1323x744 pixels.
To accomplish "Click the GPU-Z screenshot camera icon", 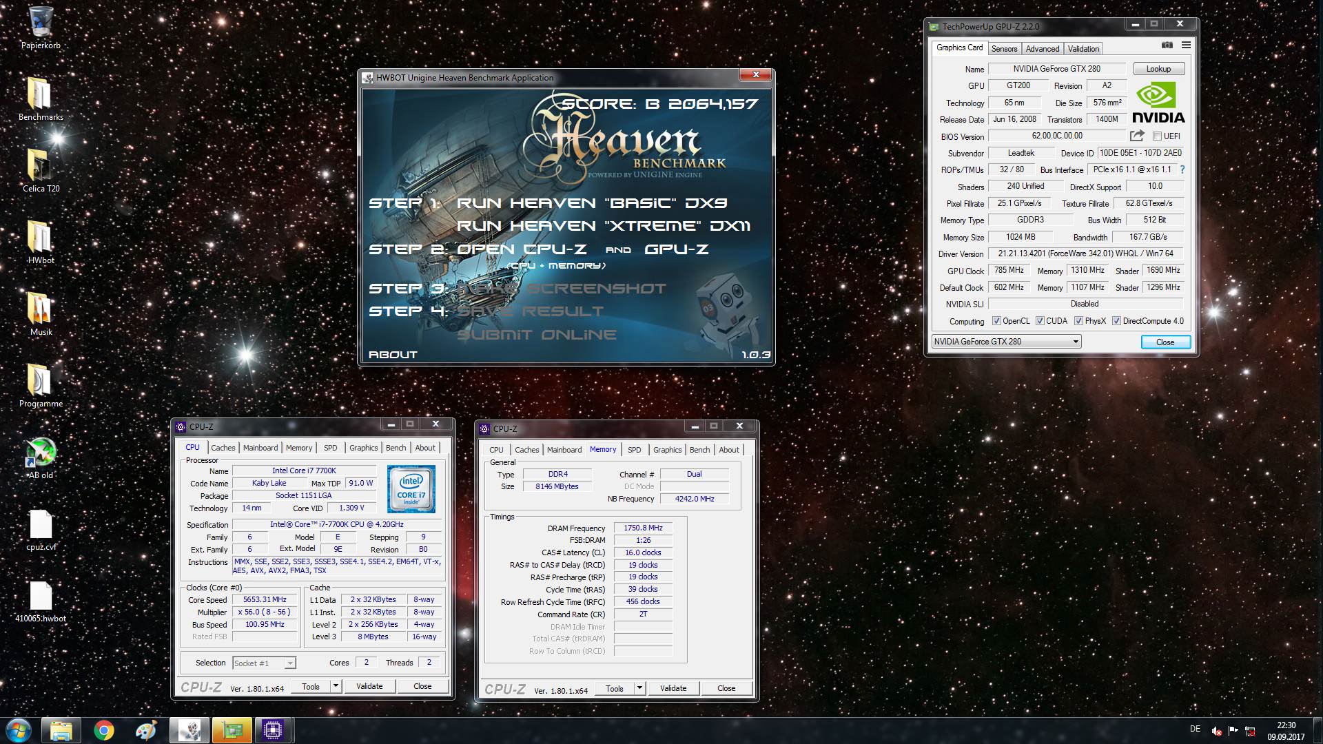I will point(1167,45).
